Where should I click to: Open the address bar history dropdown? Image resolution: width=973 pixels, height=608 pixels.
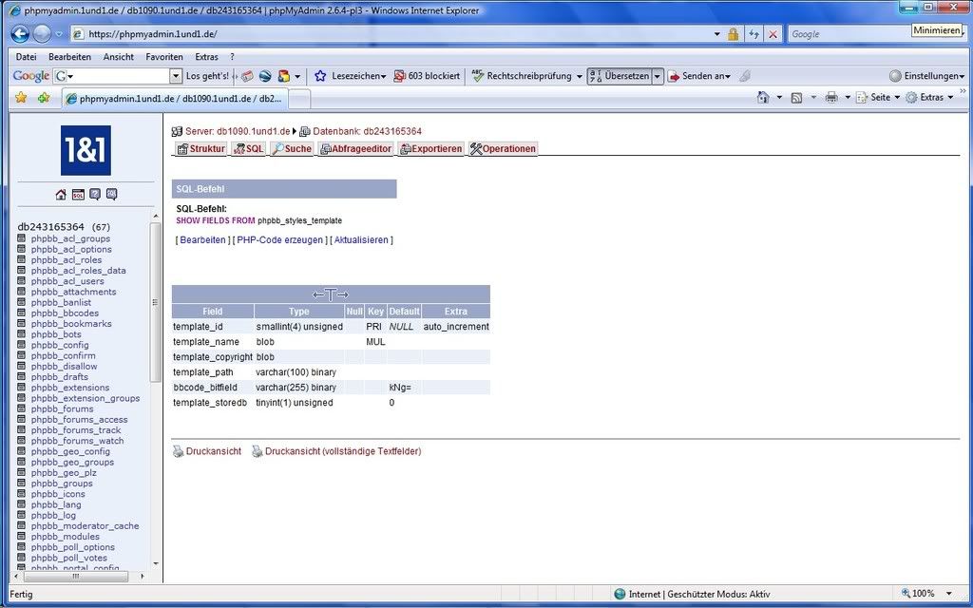[x=717, y=34]
